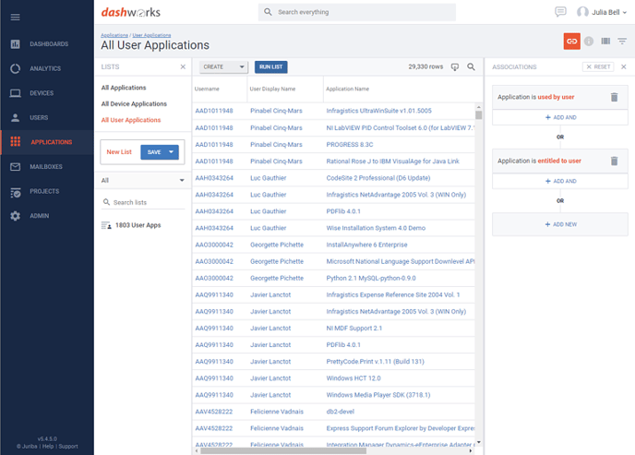Open NI MDF Support 2.1 link
The image size is (635, 455).
(353, 329)
